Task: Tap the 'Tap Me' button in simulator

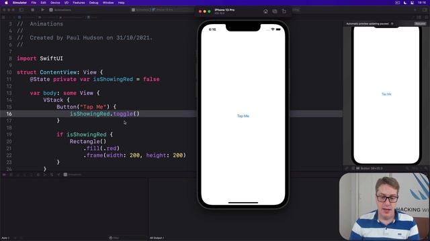Action: click(x=243, y=116)
